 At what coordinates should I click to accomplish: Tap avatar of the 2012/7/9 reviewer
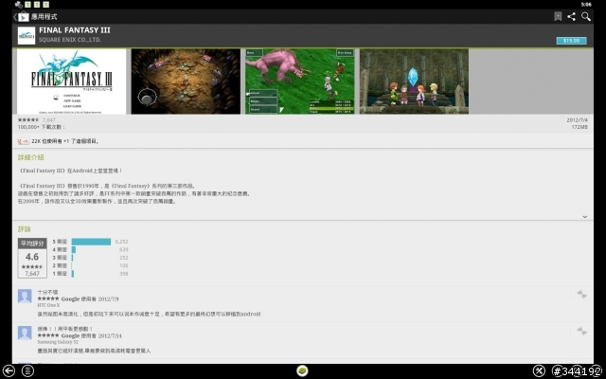coord(25,297)
